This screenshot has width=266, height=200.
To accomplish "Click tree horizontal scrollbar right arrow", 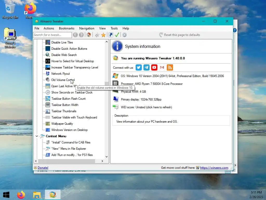I will point(102,161).
